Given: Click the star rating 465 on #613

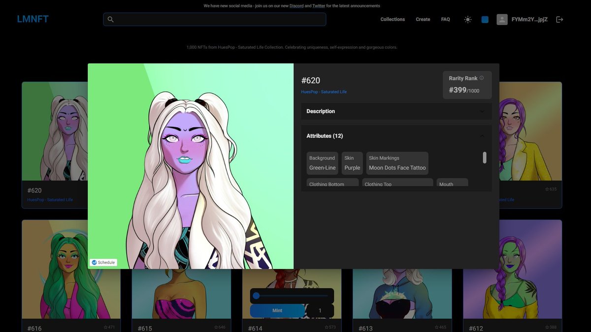Looking at the screenshot, I should click(440, 327).
